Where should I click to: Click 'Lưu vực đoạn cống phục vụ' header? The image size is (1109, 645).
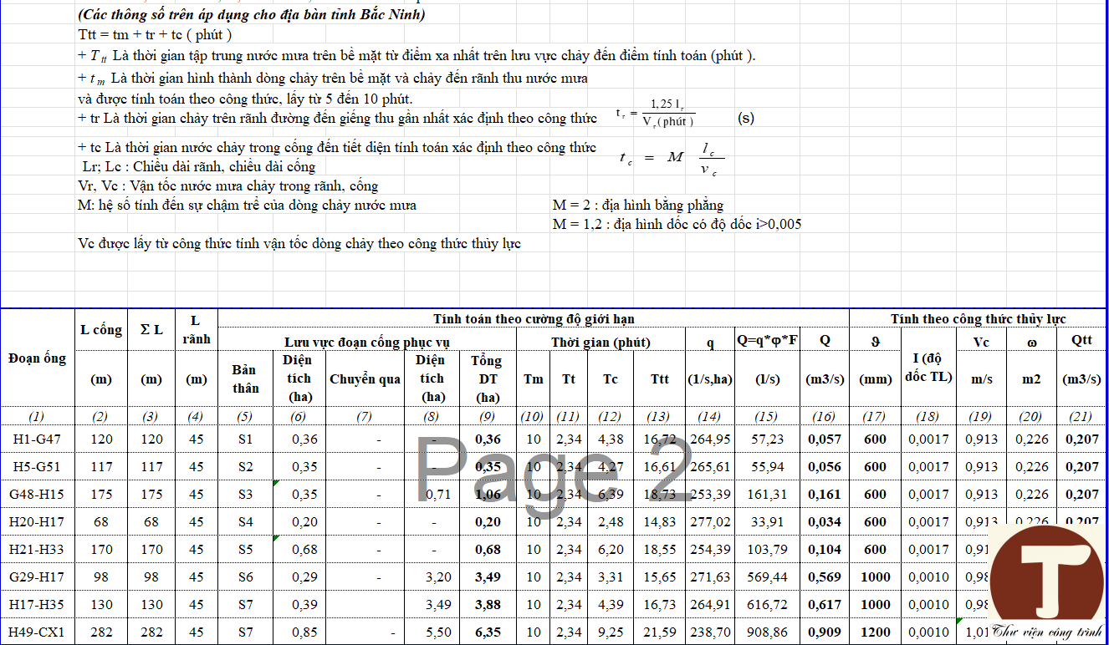[x=367, y=342]
